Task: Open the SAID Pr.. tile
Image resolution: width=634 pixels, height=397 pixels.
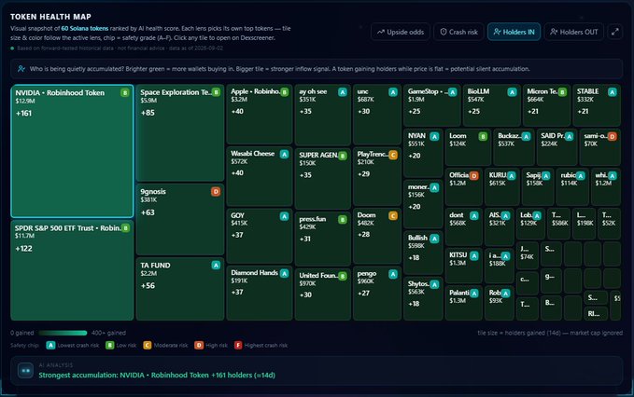Action: coord(557,147)
